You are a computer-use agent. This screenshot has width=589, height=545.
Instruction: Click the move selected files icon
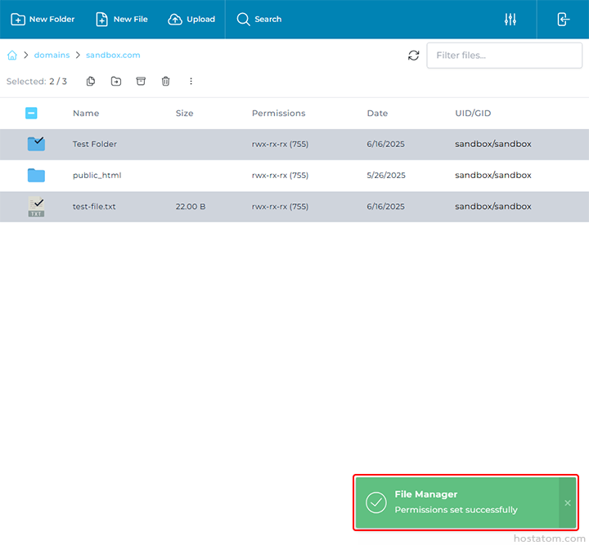(116, 81)
